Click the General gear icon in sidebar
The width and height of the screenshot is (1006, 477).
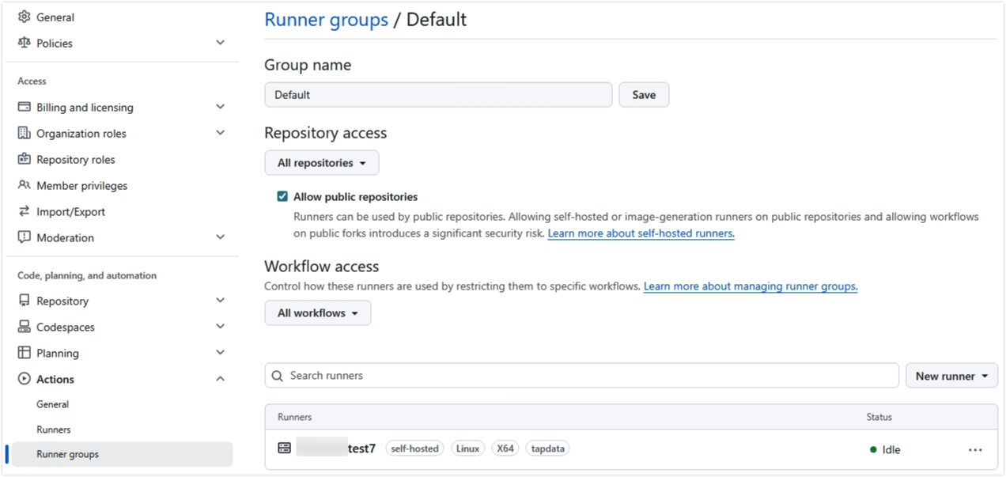[25, 17]
